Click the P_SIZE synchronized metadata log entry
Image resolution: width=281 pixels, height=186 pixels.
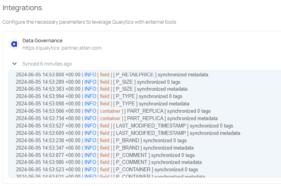[101, 89]
